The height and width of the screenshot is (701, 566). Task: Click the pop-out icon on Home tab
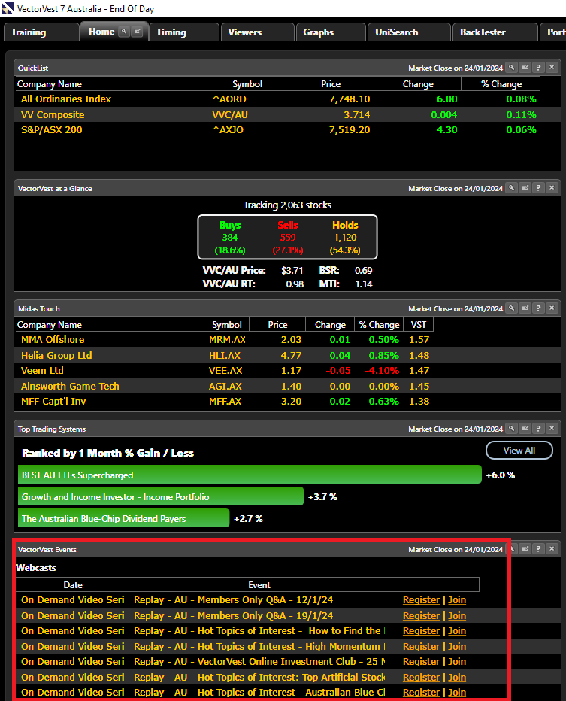[x=137, y=32]
